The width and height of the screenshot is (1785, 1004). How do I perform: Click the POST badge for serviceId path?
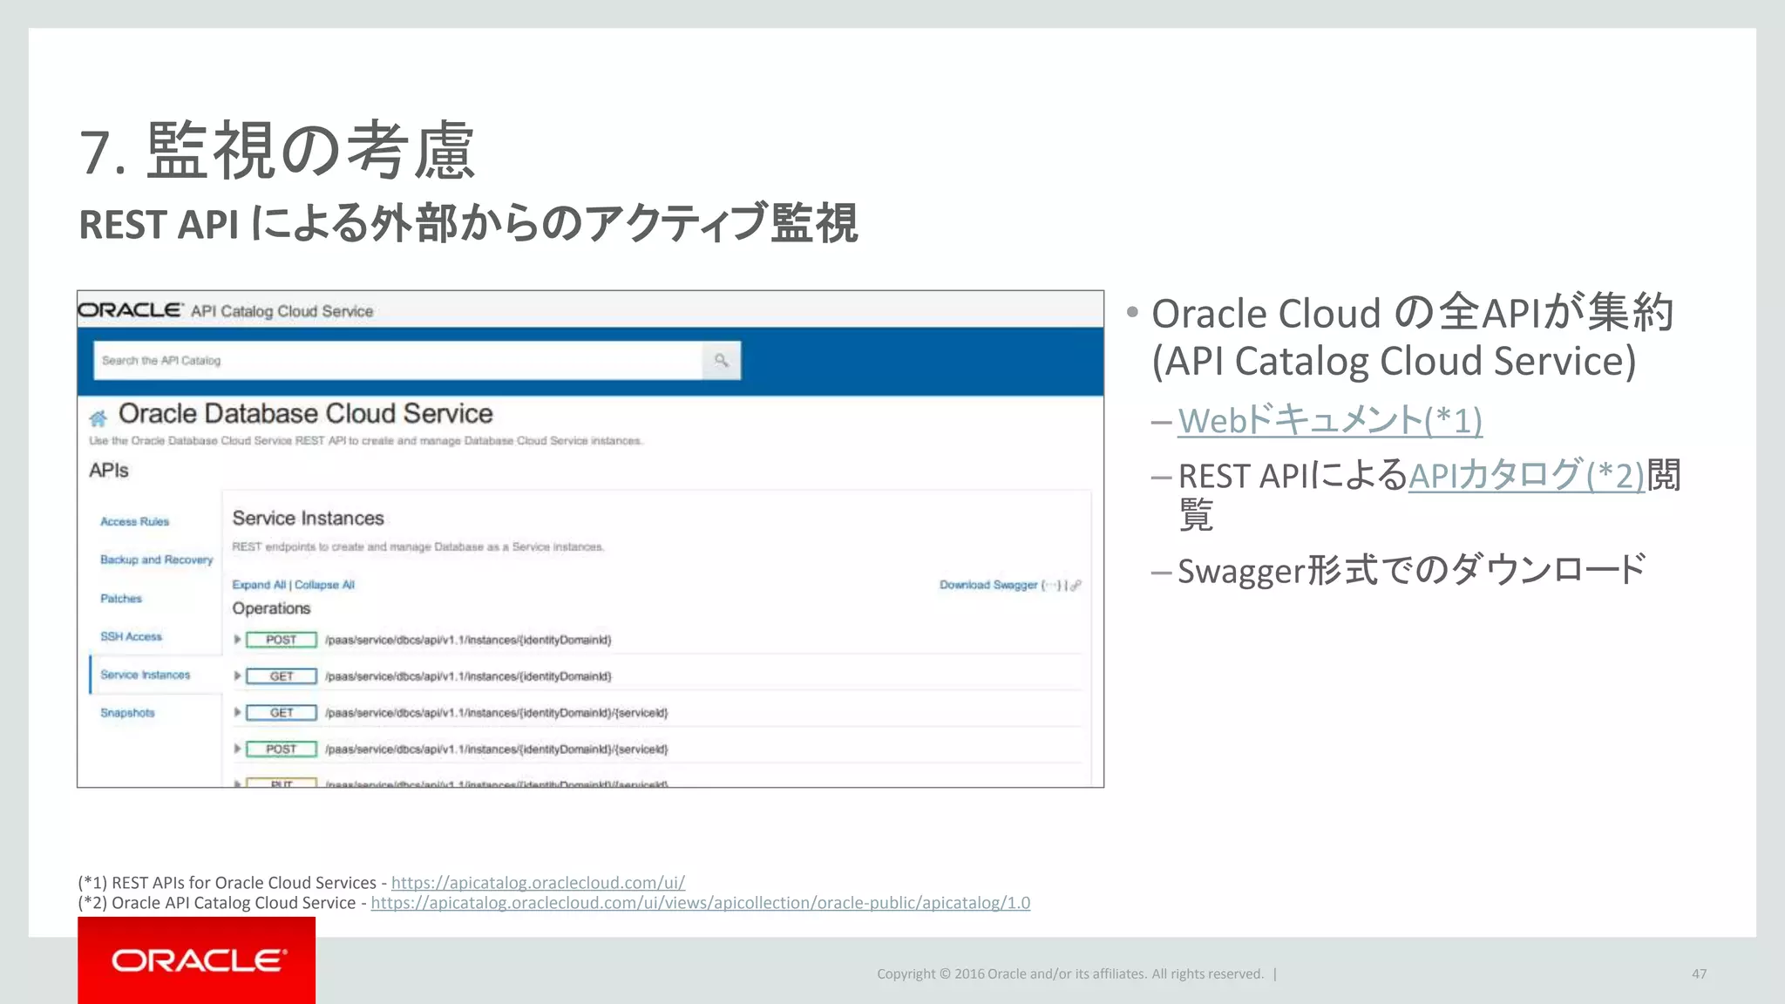pos(282,750)
